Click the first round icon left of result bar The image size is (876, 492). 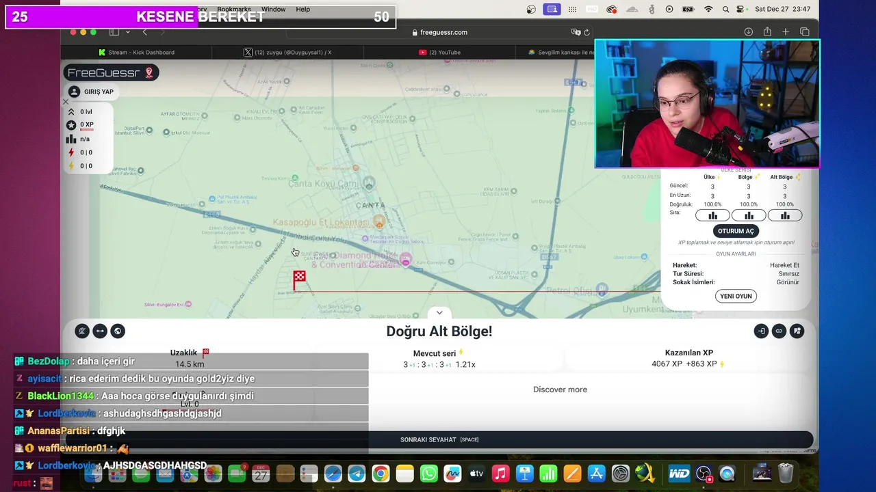point(82,331)
